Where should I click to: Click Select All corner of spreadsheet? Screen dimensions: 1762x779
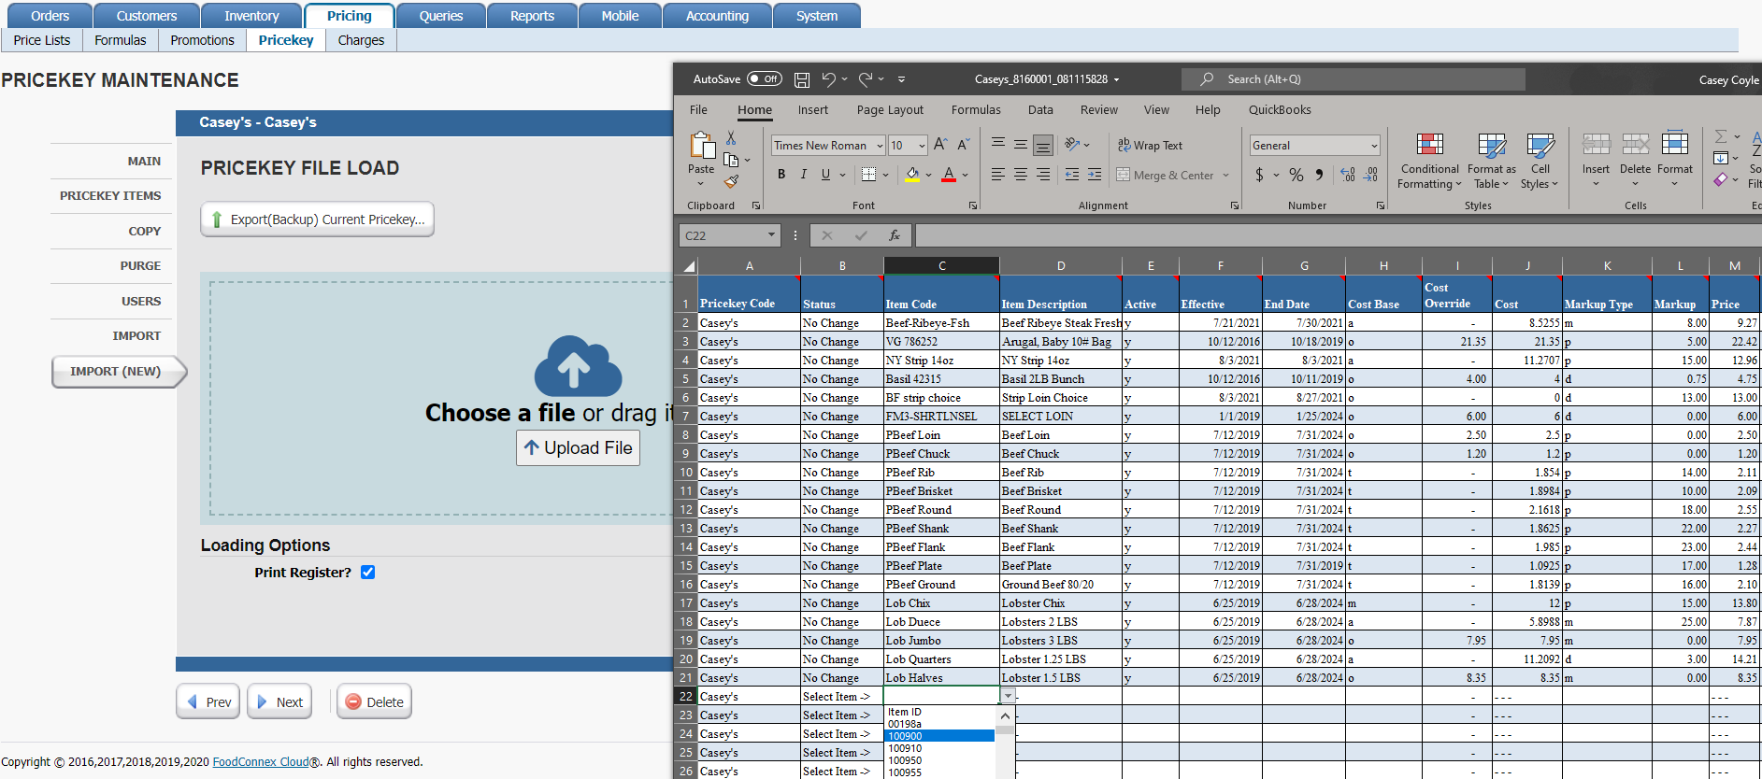pos(687,266)
